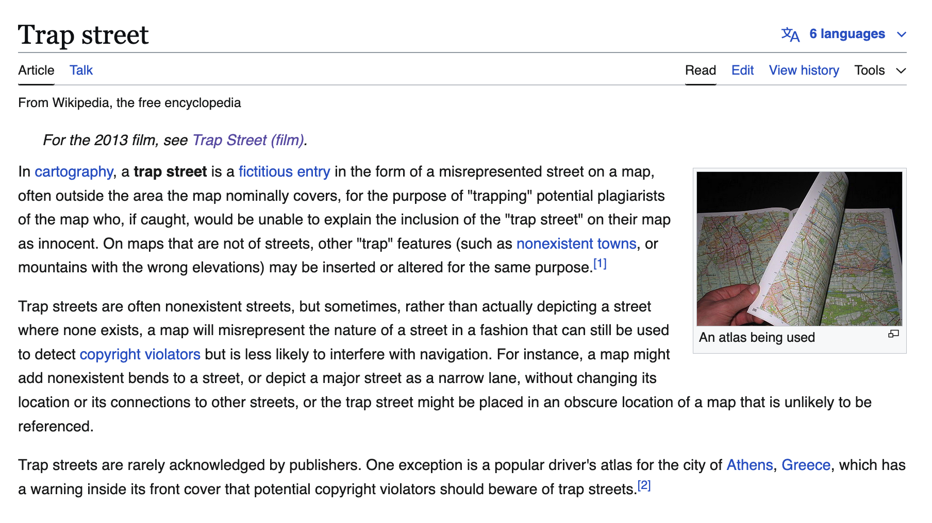
Task: Switch to the Talk tab
Action: 81,71
